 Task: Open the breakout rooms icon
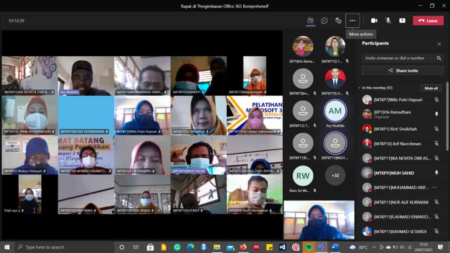point(338,21)
